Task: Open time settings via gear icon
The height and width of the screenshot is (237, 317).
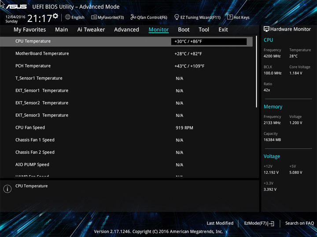Action: [x=55, y=16]
